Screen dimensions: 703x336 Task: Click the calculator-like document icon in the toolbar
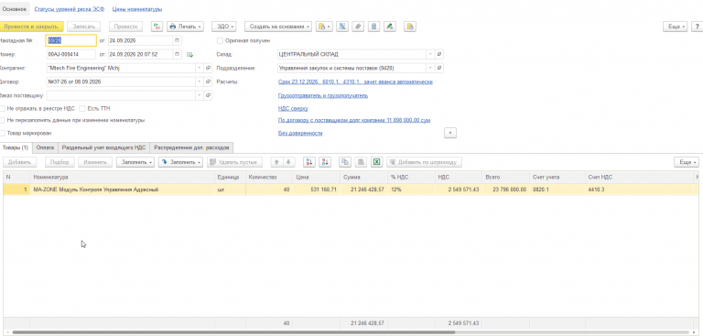373,27
